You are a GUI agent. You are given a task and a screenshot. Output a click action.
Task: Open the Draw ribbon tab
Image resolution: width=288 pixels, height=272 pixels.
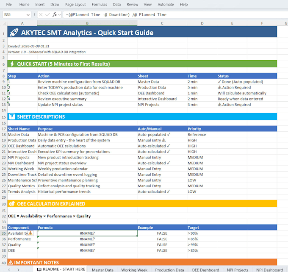click(55, 4)
